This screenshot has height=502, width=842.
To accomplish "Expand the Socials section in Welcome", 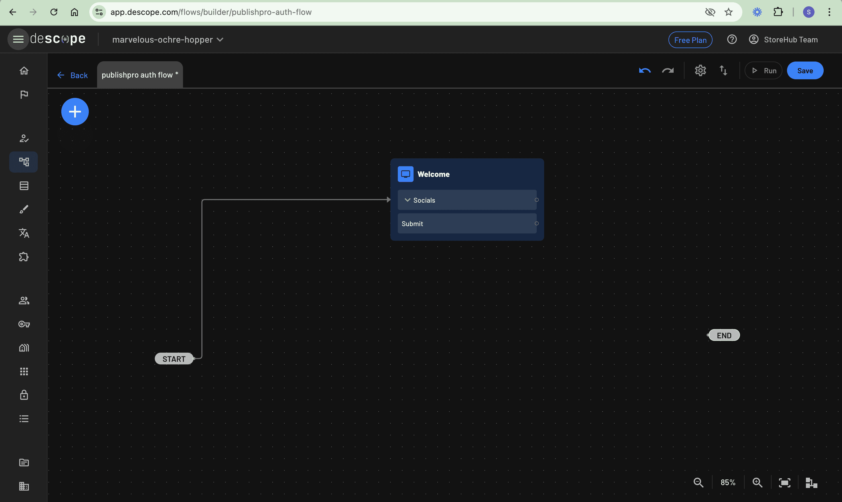I will point(408,200).
